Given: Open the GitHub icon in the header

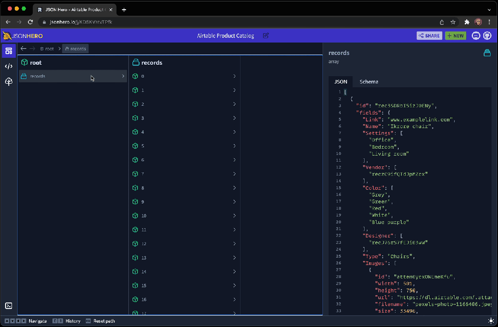Looking at the screenshot, I should click(x=486, y=36).
